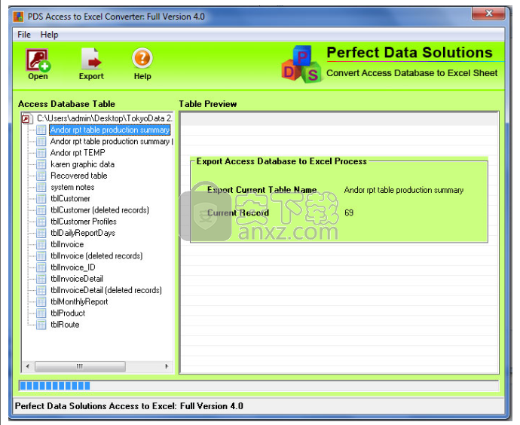Viewport: 520px width, 425px height.
Task: Select the tblDailyReportDays table
Action: 83,233
